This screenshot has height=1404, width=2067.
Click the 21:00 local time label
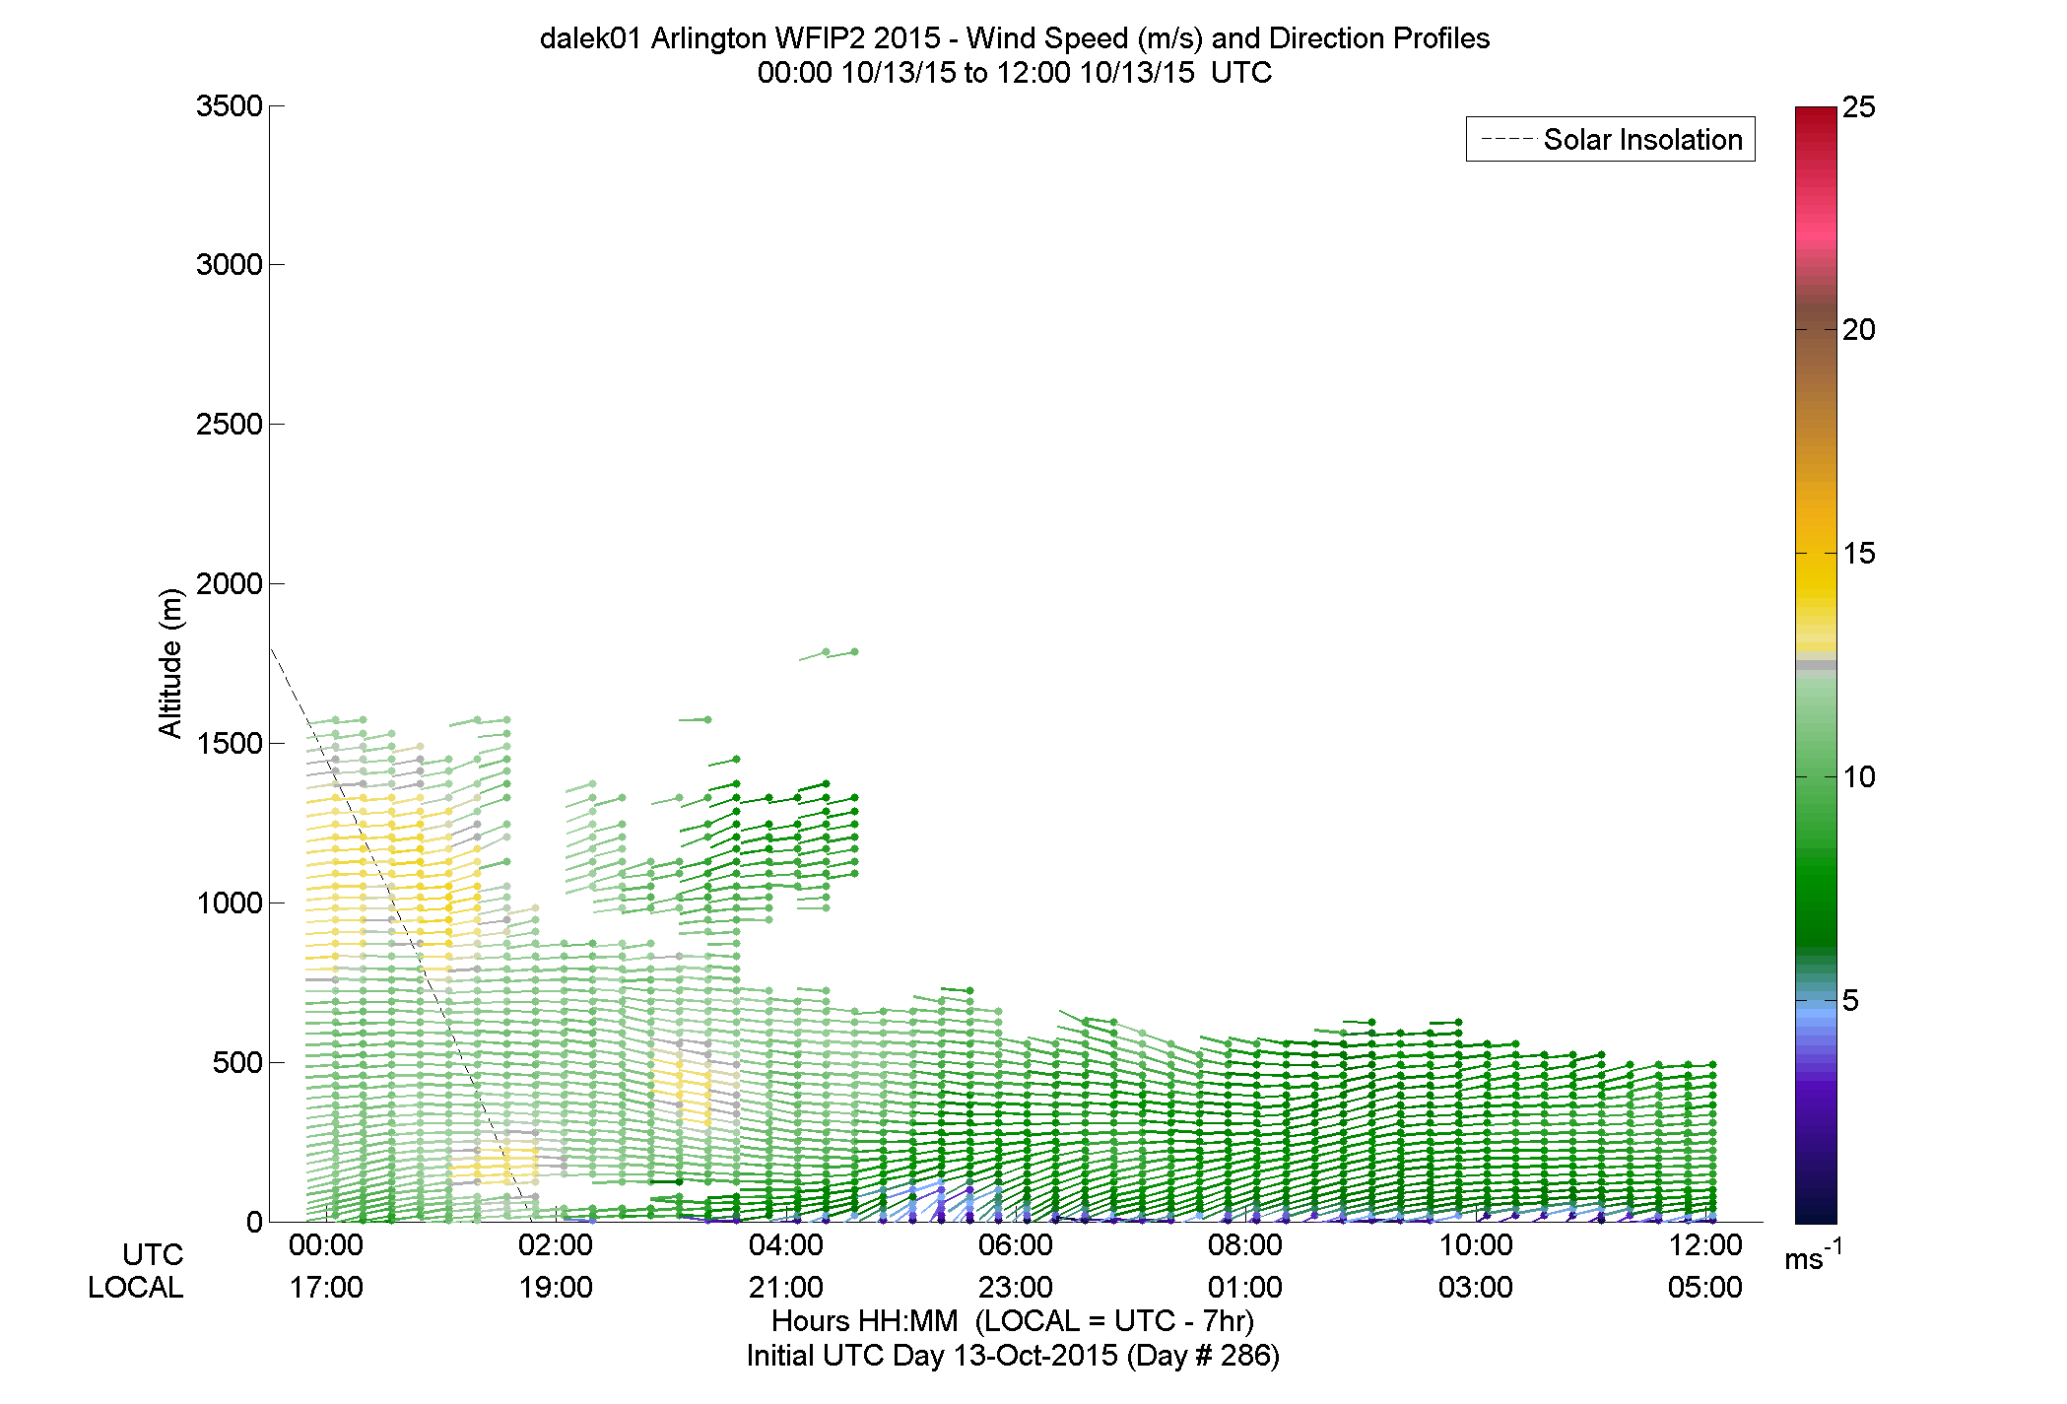785,1288
